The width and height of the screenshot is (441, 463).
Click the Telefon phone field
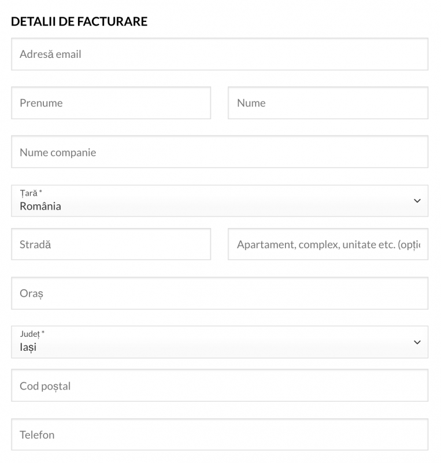point(220,435)
